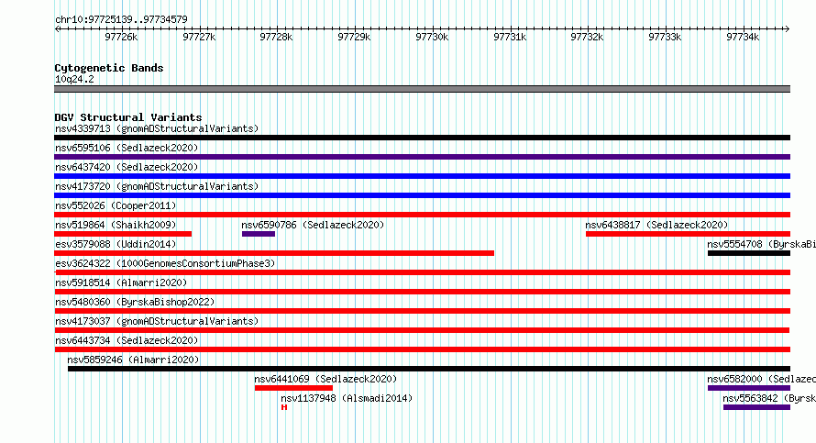Click the purple nsv5563842 variant bar

(x=756, y=407)
